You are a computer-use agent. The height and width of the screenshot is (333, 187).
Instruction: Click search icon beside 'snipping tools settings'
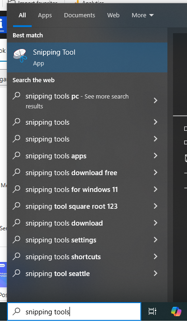(x=16, y=240)
